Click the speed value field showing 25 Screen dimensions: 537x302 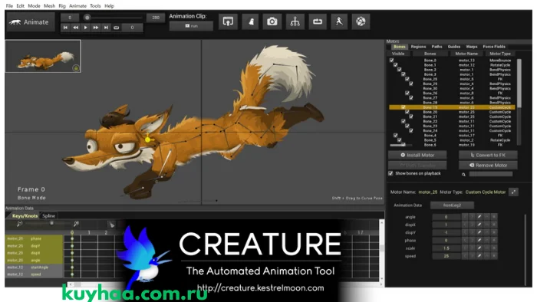tap(446, 256)
